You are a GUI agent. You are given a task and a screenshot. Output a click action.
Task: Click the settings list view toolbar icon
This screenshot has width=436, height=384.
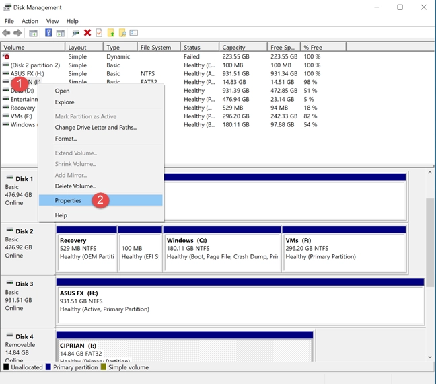coord(134,33)
